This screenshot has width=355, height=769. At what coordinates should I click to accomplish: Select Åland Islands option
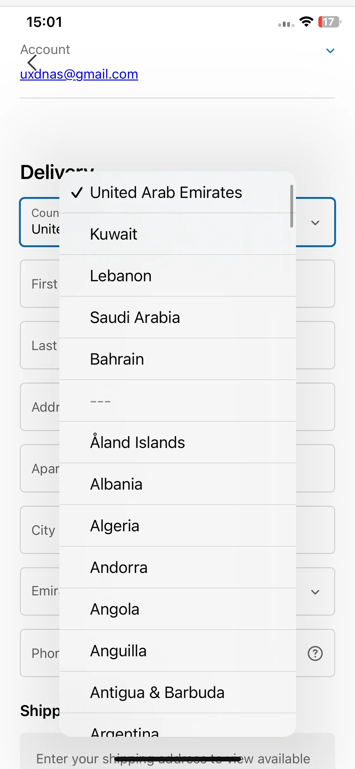178,442
